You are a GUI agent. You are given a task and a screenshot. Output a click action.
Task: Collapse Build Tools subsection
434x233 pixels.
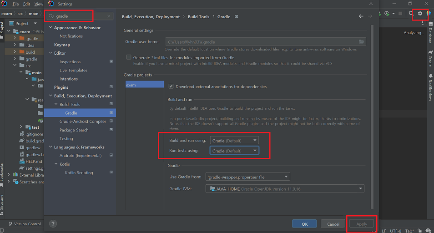click(x=56, y=104)
